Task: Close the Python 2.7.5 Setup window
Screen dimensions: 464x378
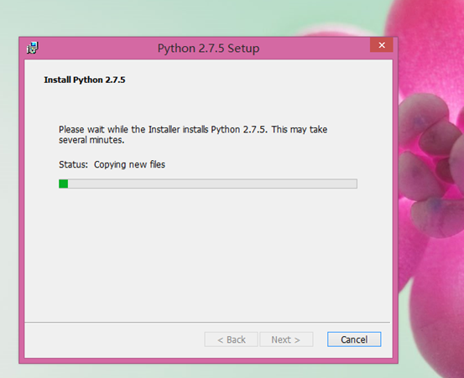Action: 382,45
